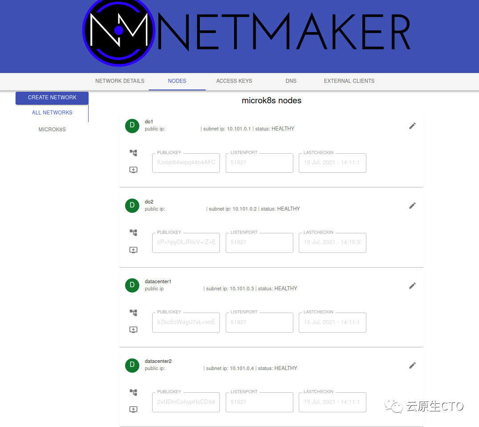This screenshot has height=427, width=479.
Task: Click node name 'do1'
Action: (149, 122)
